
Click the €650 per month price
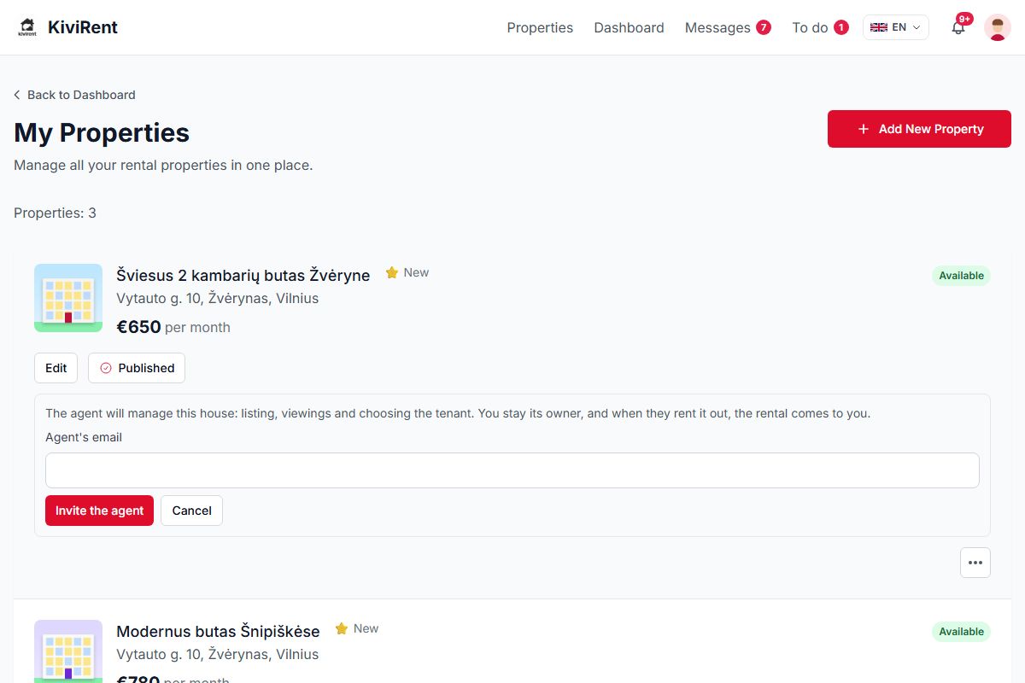173,327
